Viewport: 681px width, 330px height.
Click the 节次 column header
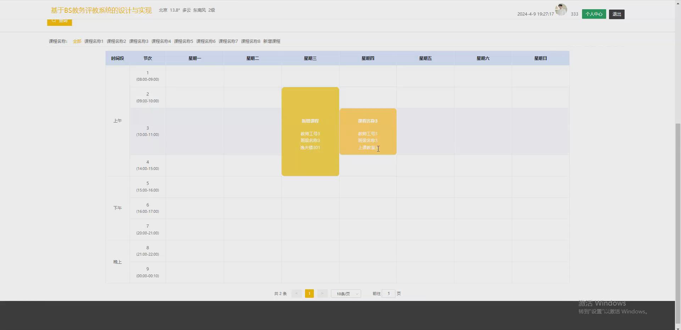[148, 58]
